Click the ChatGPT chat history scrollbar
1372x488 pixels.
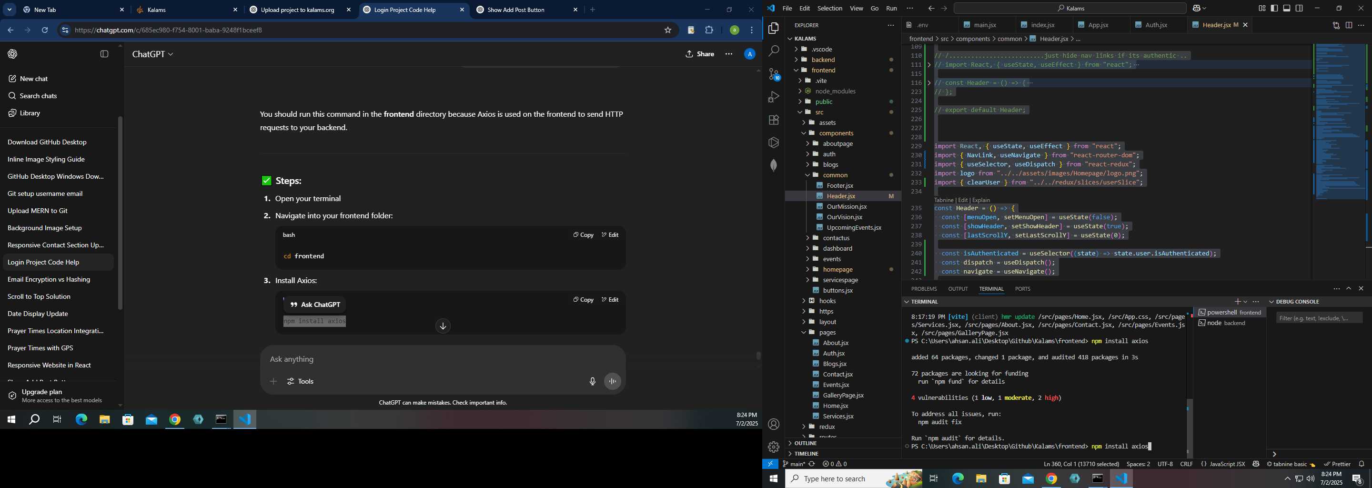(120, 213)
